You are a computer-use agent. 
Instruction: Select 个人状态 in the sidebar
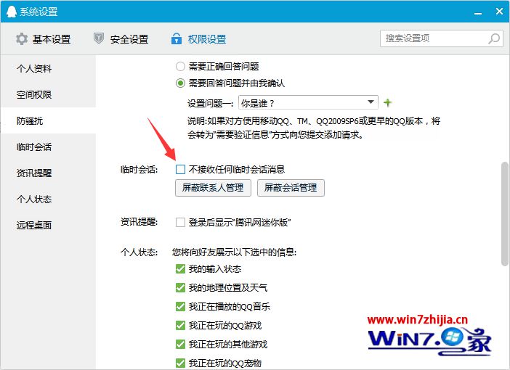48,199
